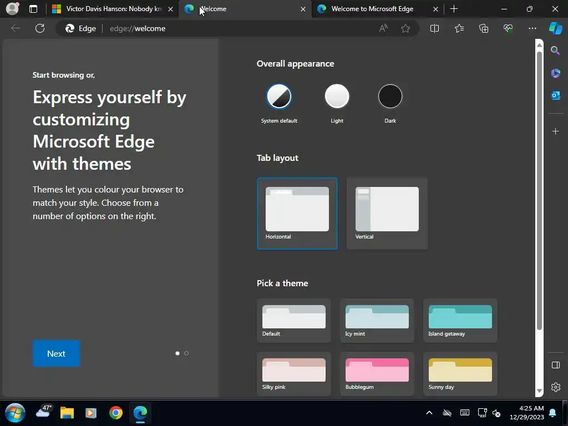This screenshot has height=426, width=568.
Task: Click the Next button
Action: (56, 353)
